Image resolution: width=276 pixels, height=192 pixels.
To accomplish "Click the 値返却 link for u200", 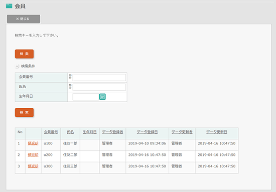I will (x=33, y=155).
